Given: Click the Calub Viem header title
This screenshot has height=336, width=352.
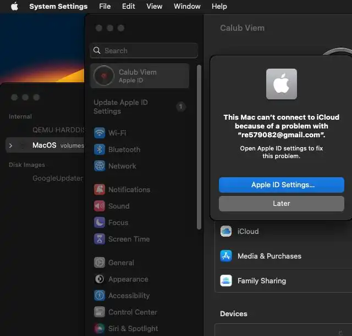Looking at the screenshot, I should coord(242,28).
